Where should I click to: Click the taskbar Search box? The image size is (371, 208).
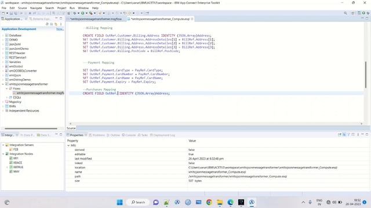[138, 202]
